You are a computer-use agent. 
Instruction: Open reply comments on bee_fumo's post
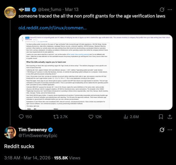click(25, 117)
